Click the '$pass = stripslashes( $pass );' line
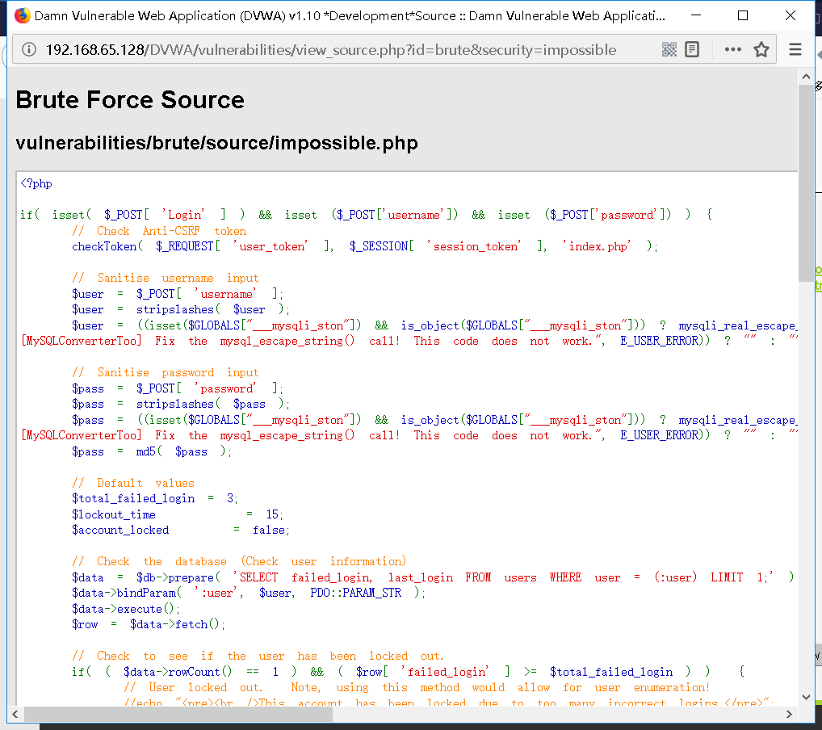This screenshot has height=730, width=822. tap(180, 404)
